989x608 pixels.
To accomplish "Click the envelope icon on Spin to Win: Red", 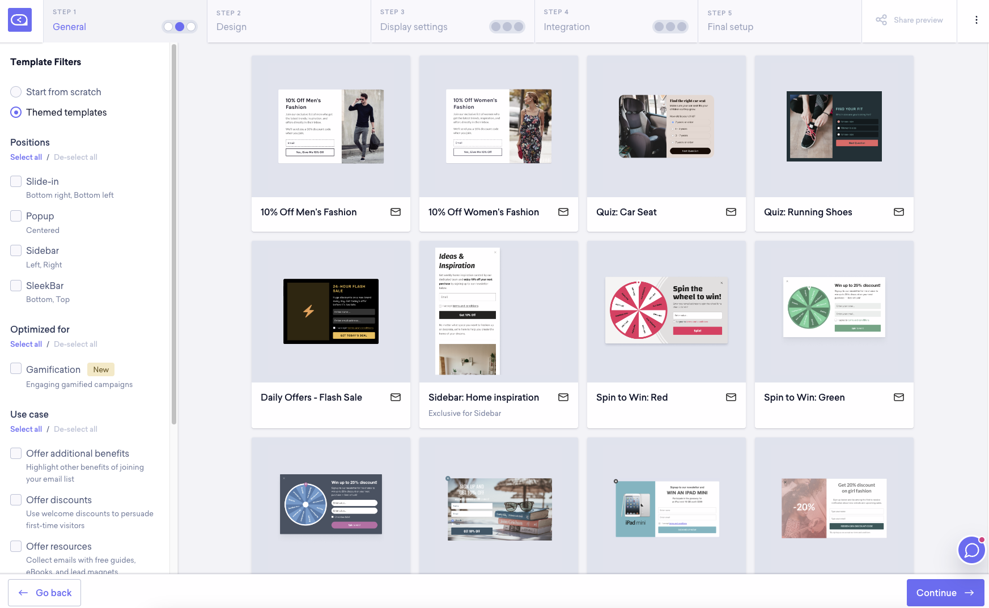I will tap(731, 397).
